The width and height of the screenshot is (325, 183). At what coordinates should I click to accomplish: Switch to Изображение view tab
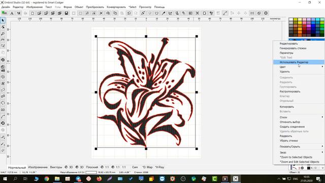click(x=38, y=167)
